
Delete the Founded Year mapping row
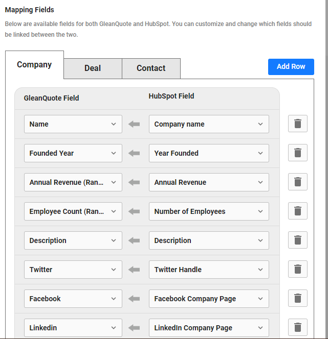tap(297, 153)
